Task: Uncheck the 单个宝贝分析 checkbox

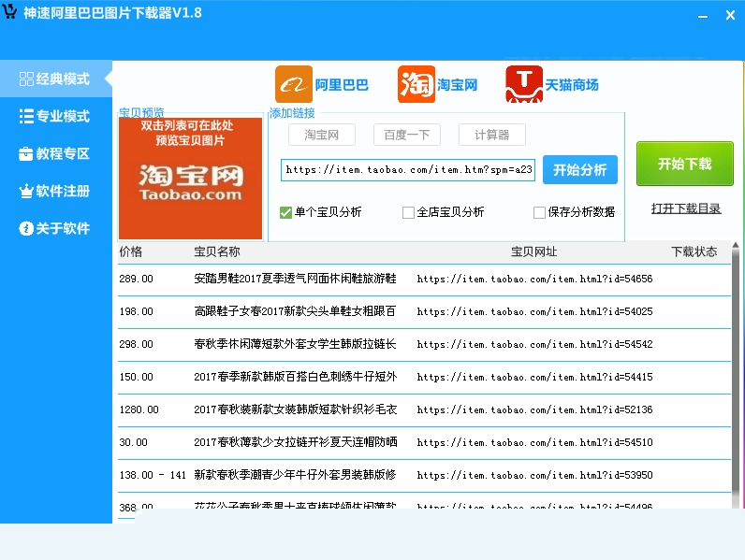Action: (286, 212)
